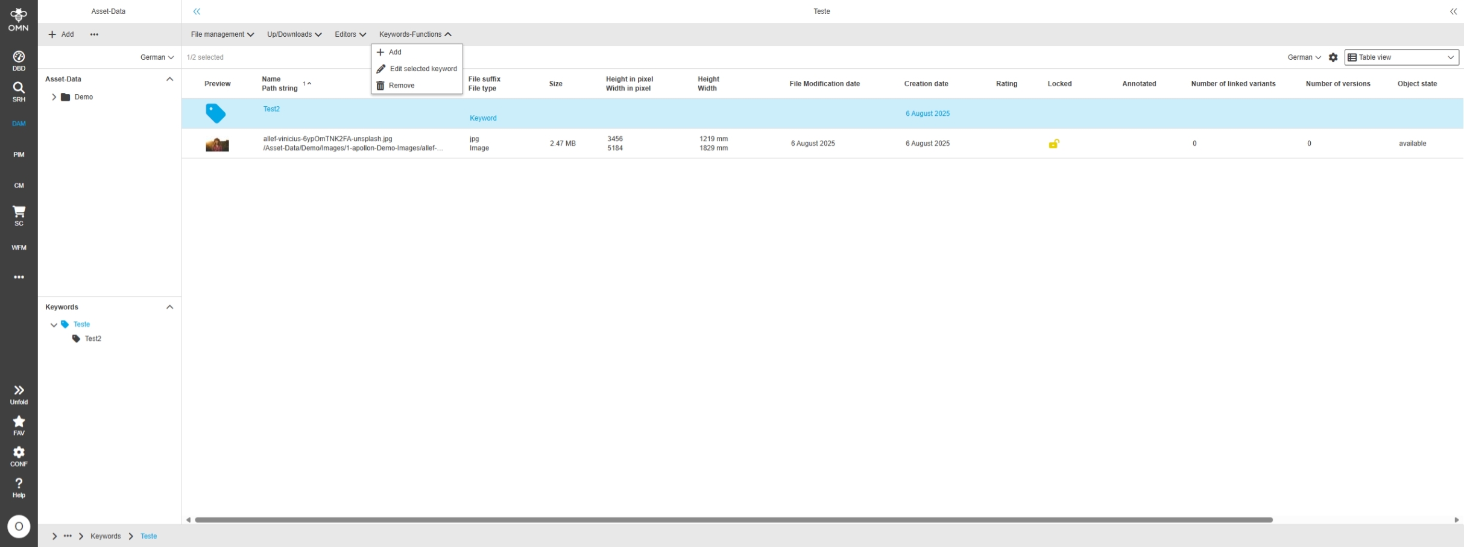Select the Test2 keyword name in table
This screenshot has height=547, width=1464.
(x=271, y=109)
